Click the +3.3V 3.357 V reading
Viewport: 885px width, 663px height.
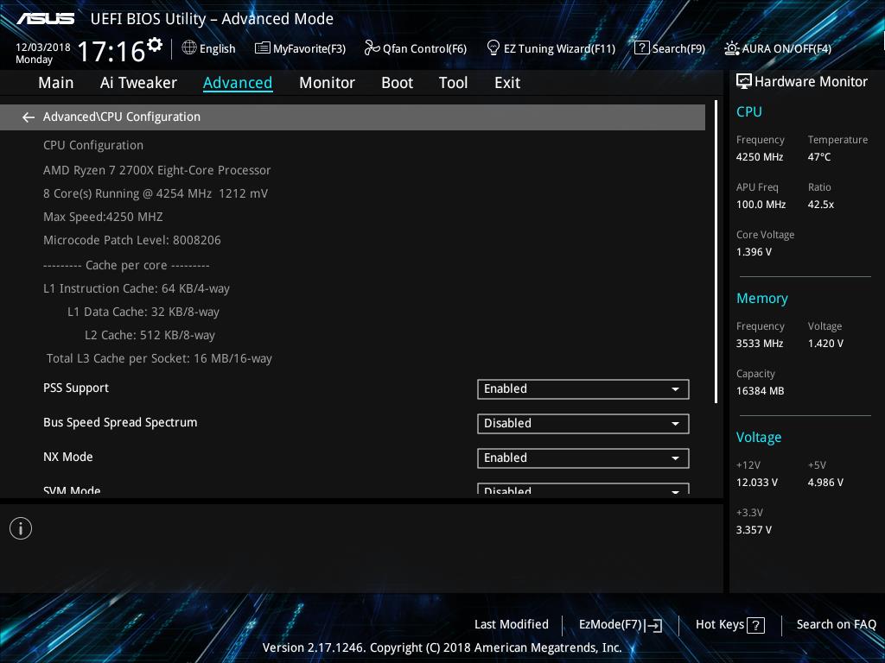click(x=754, y=530)
